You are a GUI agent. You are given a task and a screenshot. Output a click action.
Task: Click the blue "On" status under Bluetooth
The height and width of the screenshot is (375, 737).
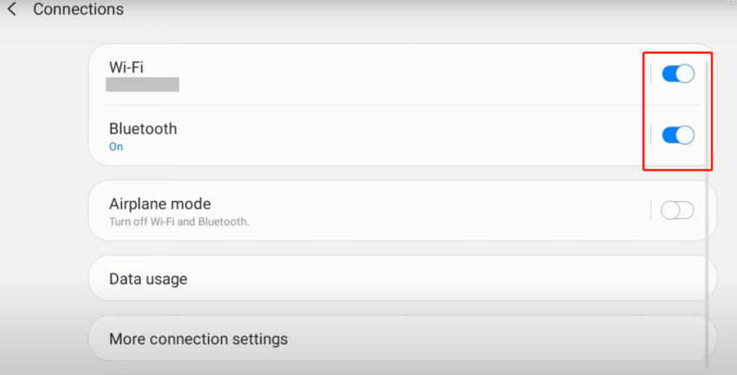point(116,147)
